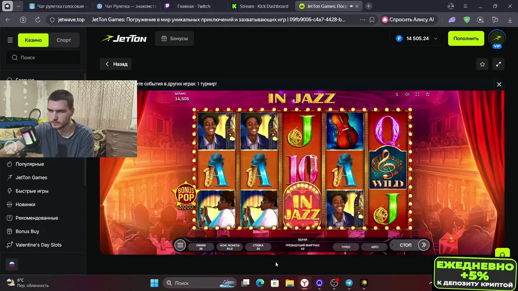The width and height of the screenshot is (518, 291).
Task: Reload the current page
Action: point(38,19)
